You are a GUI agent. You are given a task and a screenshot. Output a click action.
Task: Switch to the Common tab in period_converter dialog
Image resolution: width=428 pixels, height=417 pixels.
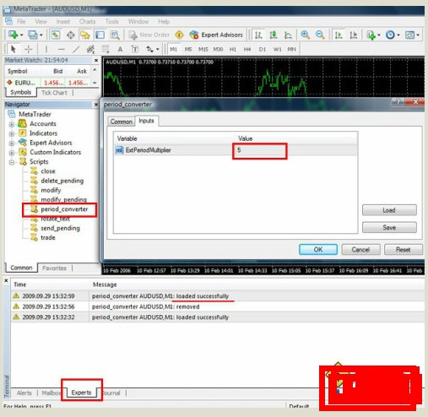[122, 122]
